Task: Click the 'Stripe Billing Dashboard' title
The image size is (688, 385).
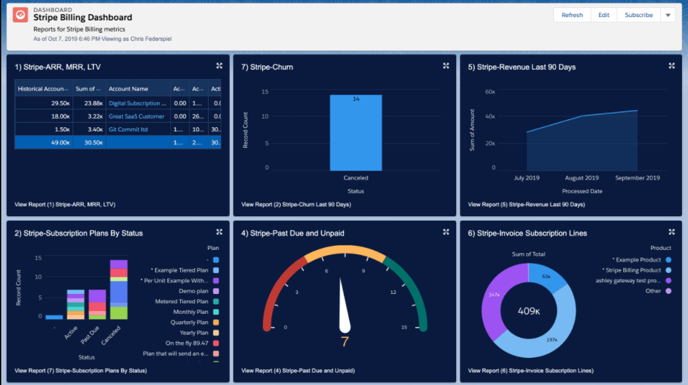Action: 83,18
